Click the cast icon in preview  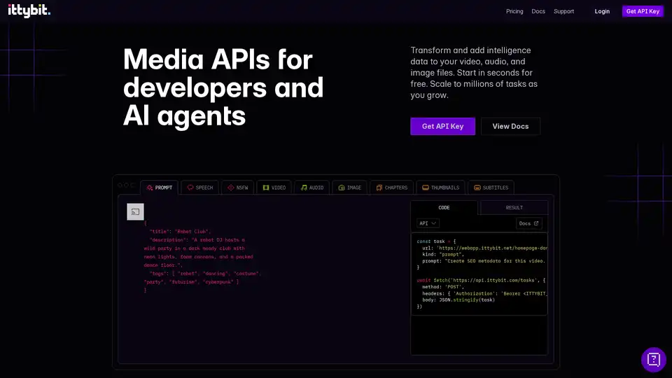135,212
